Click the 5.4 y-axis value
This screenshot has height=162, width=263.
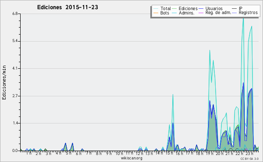click(15, 41)
